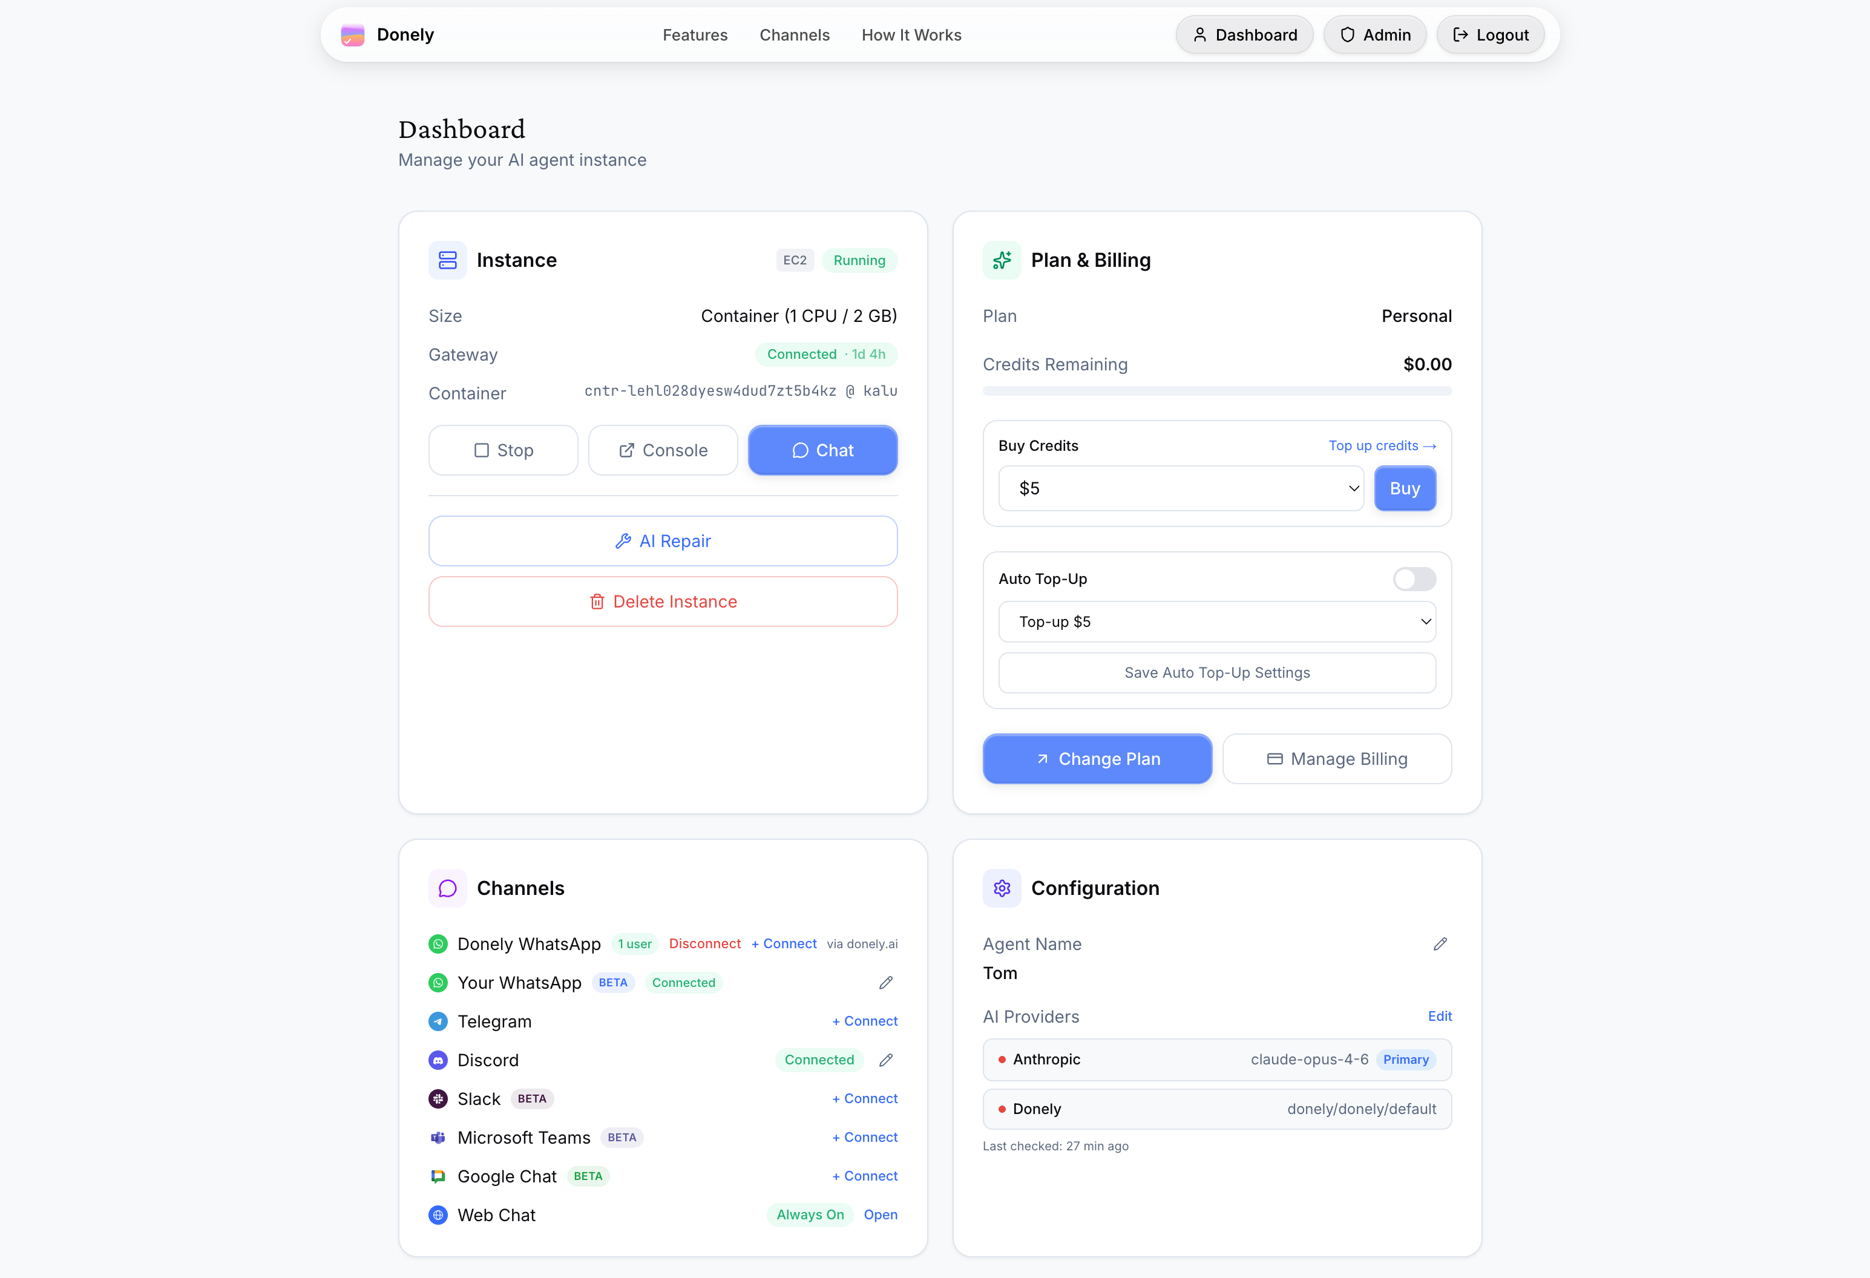1870x1278 pixels.
Task: Follow the Top up credits link
Action: (x=1381, y=446)
